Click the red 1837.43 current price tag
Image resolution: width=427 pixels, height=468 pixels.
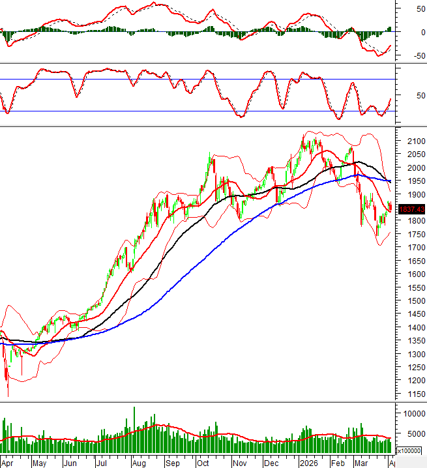point(411,209)
